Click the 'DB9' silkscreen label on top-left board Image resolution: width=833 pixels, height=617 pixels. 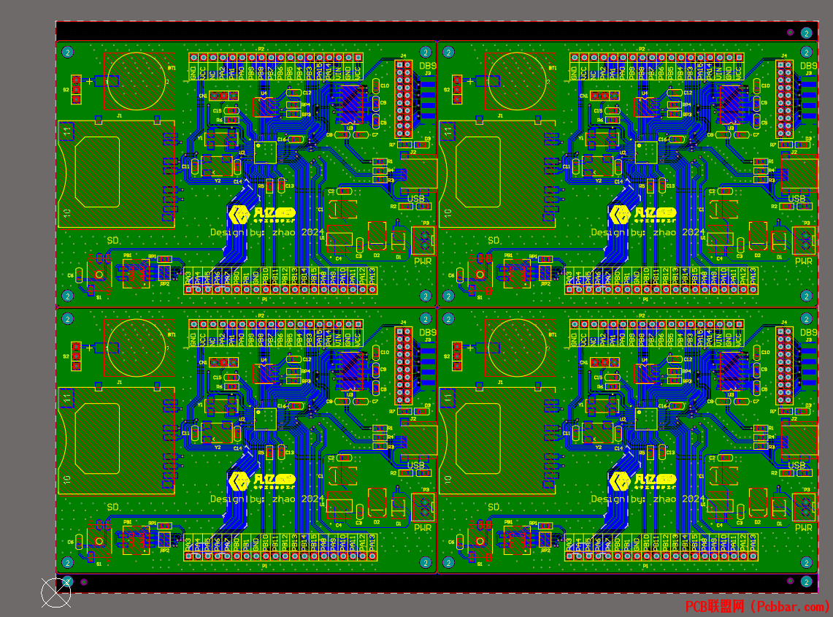(x=428, y=66)
